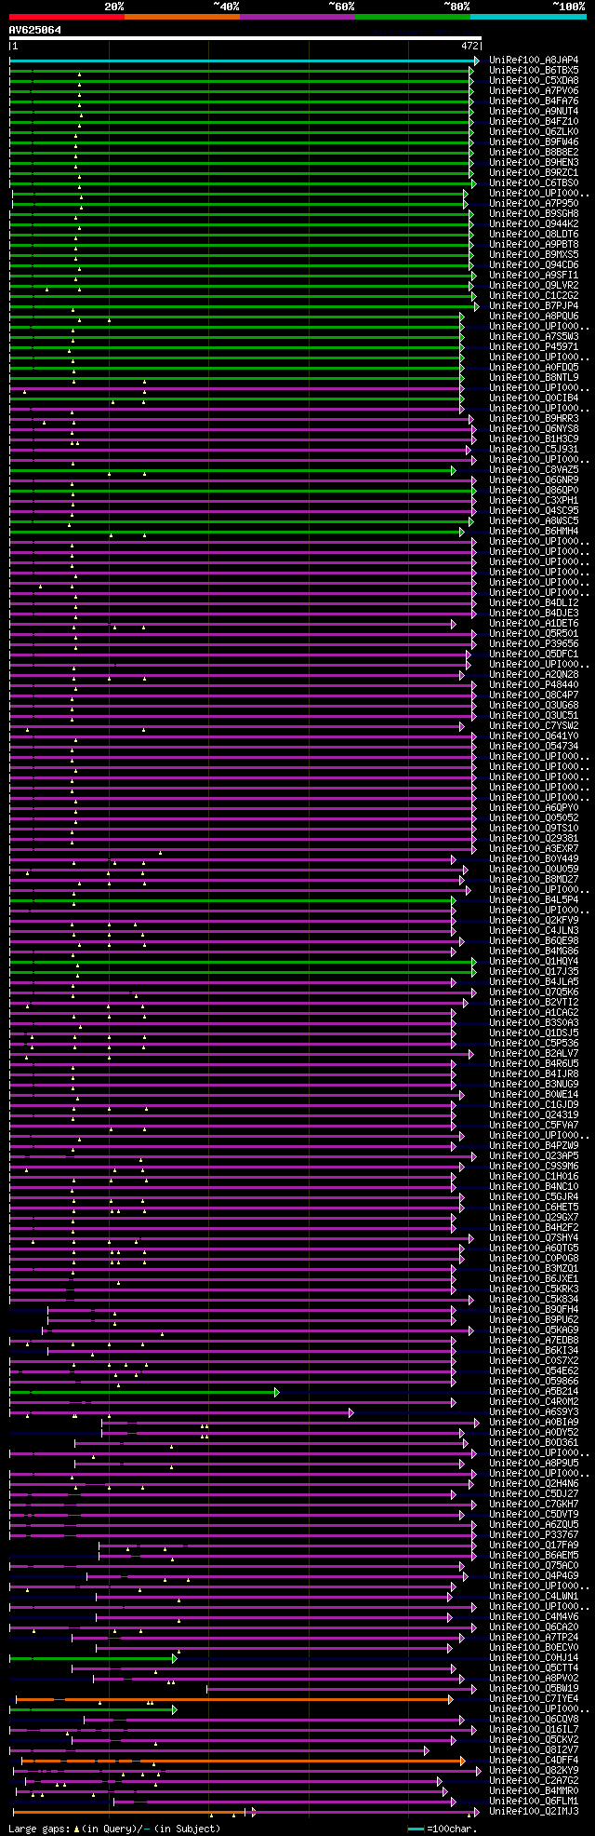
Task: Click the label UniRef100_B9RZC1
Action: point(534,173)
